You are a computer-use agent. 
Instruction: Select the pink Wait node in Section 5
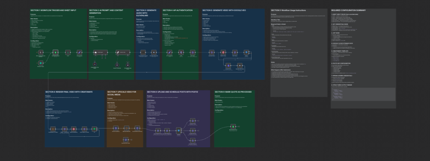pos(223,52)
